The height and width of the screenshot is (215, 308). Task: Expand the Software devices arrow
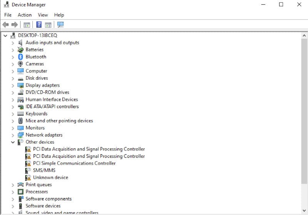(x=13, y=206)
